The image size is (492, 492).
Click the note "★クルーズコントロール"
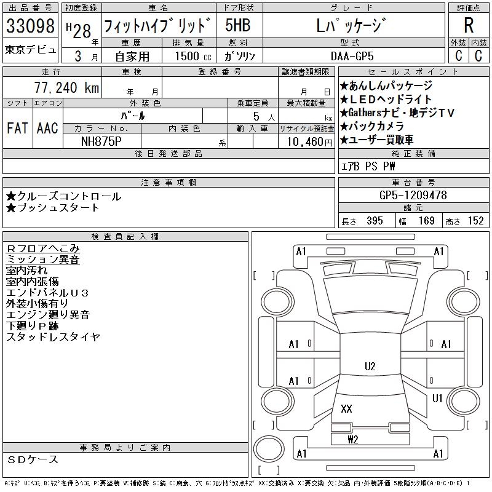coord(64,196)
